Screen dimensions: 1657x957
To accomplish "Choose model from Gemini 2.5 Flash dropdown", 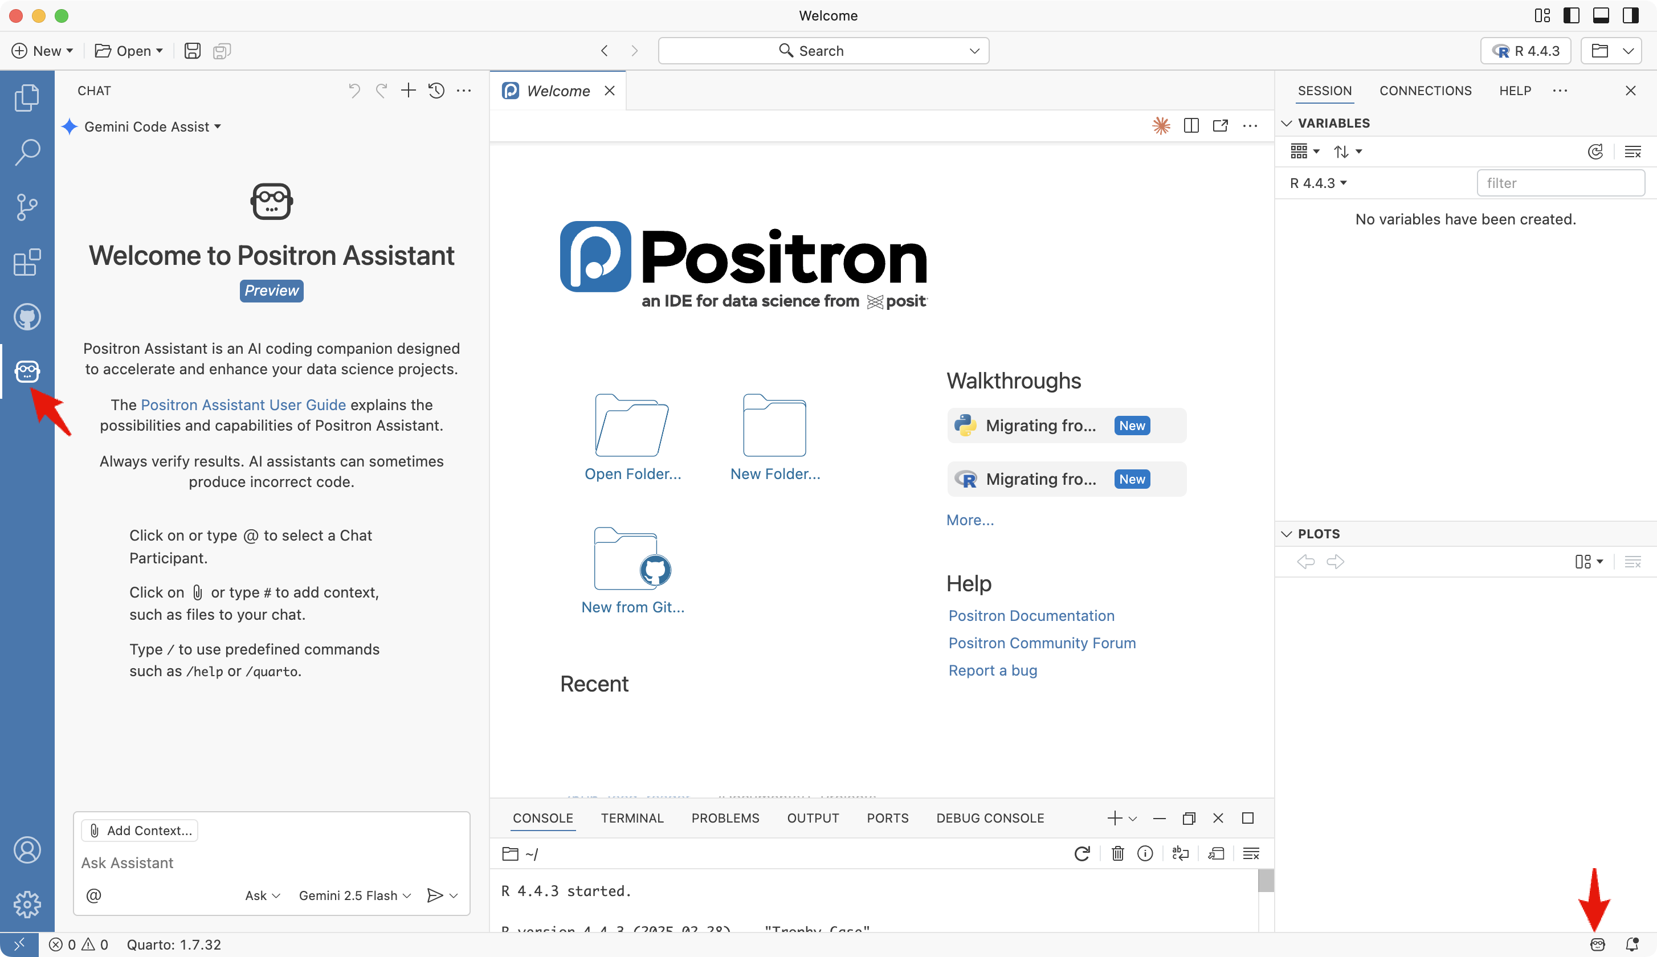I will click(355, 895).
